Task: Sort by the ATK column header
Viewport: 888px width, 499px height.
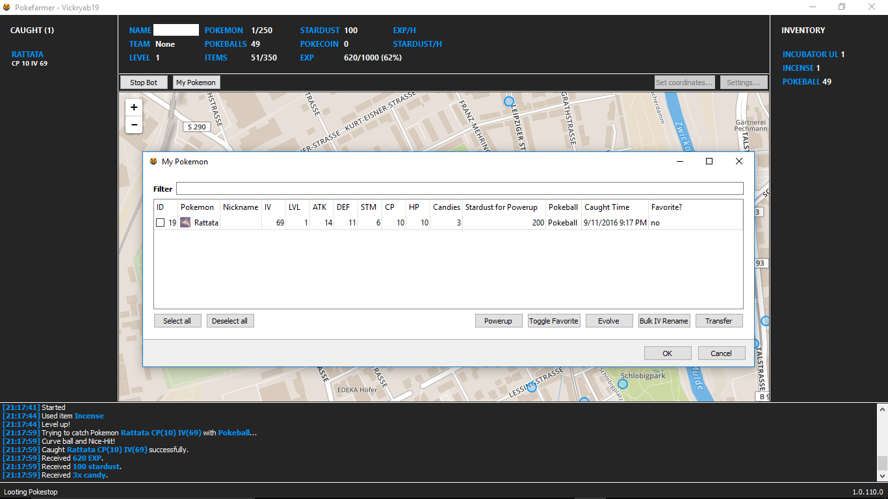Action: (x=322, y=207)
